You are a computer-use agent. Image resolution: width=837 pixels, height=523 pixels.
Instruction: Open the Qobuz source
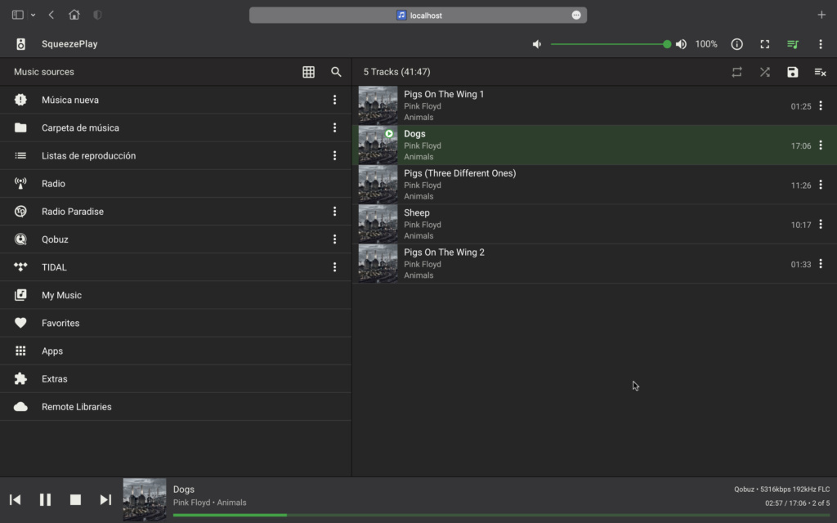(176, 239)
